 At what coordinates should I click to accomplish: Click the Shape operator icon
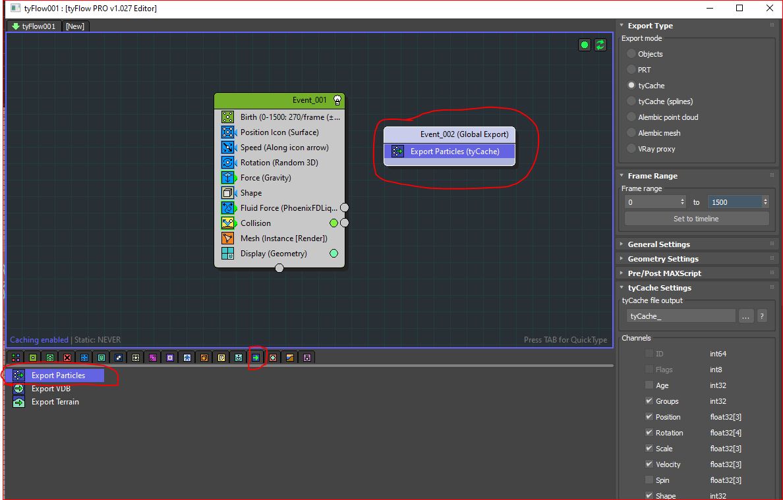(x=227, y=192)
